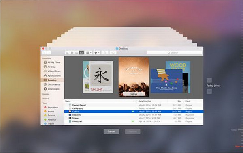
Task: Sort files by the Name column
Action: [x=100, y=101]
